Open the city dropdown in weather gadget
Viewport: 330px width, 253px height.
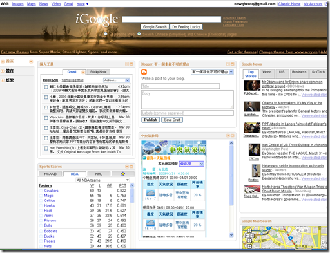tap(191, 164)
